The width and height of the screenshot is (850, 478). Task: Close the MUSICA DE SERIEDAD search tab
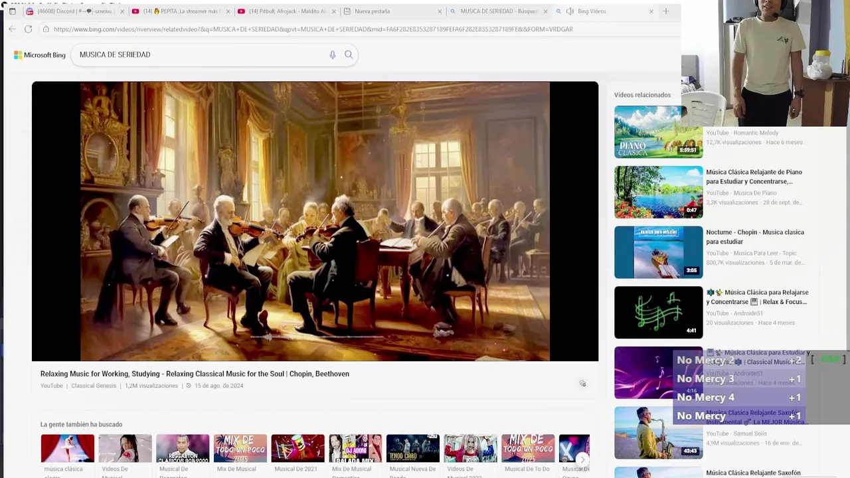pos(545,11)
